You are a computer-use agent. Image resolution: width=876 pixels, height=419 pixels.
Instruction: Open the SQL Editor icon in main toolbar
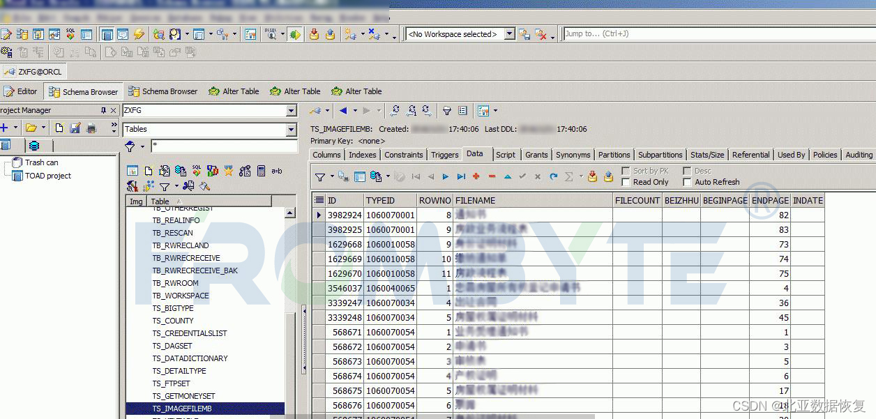(x=6, y=33)
